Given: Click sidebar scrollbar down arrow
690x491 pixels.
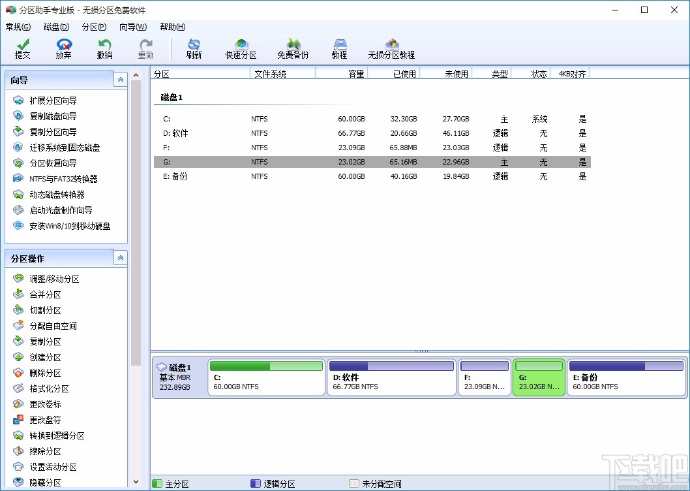Looking at the screenshot, I should pos(136,482).
